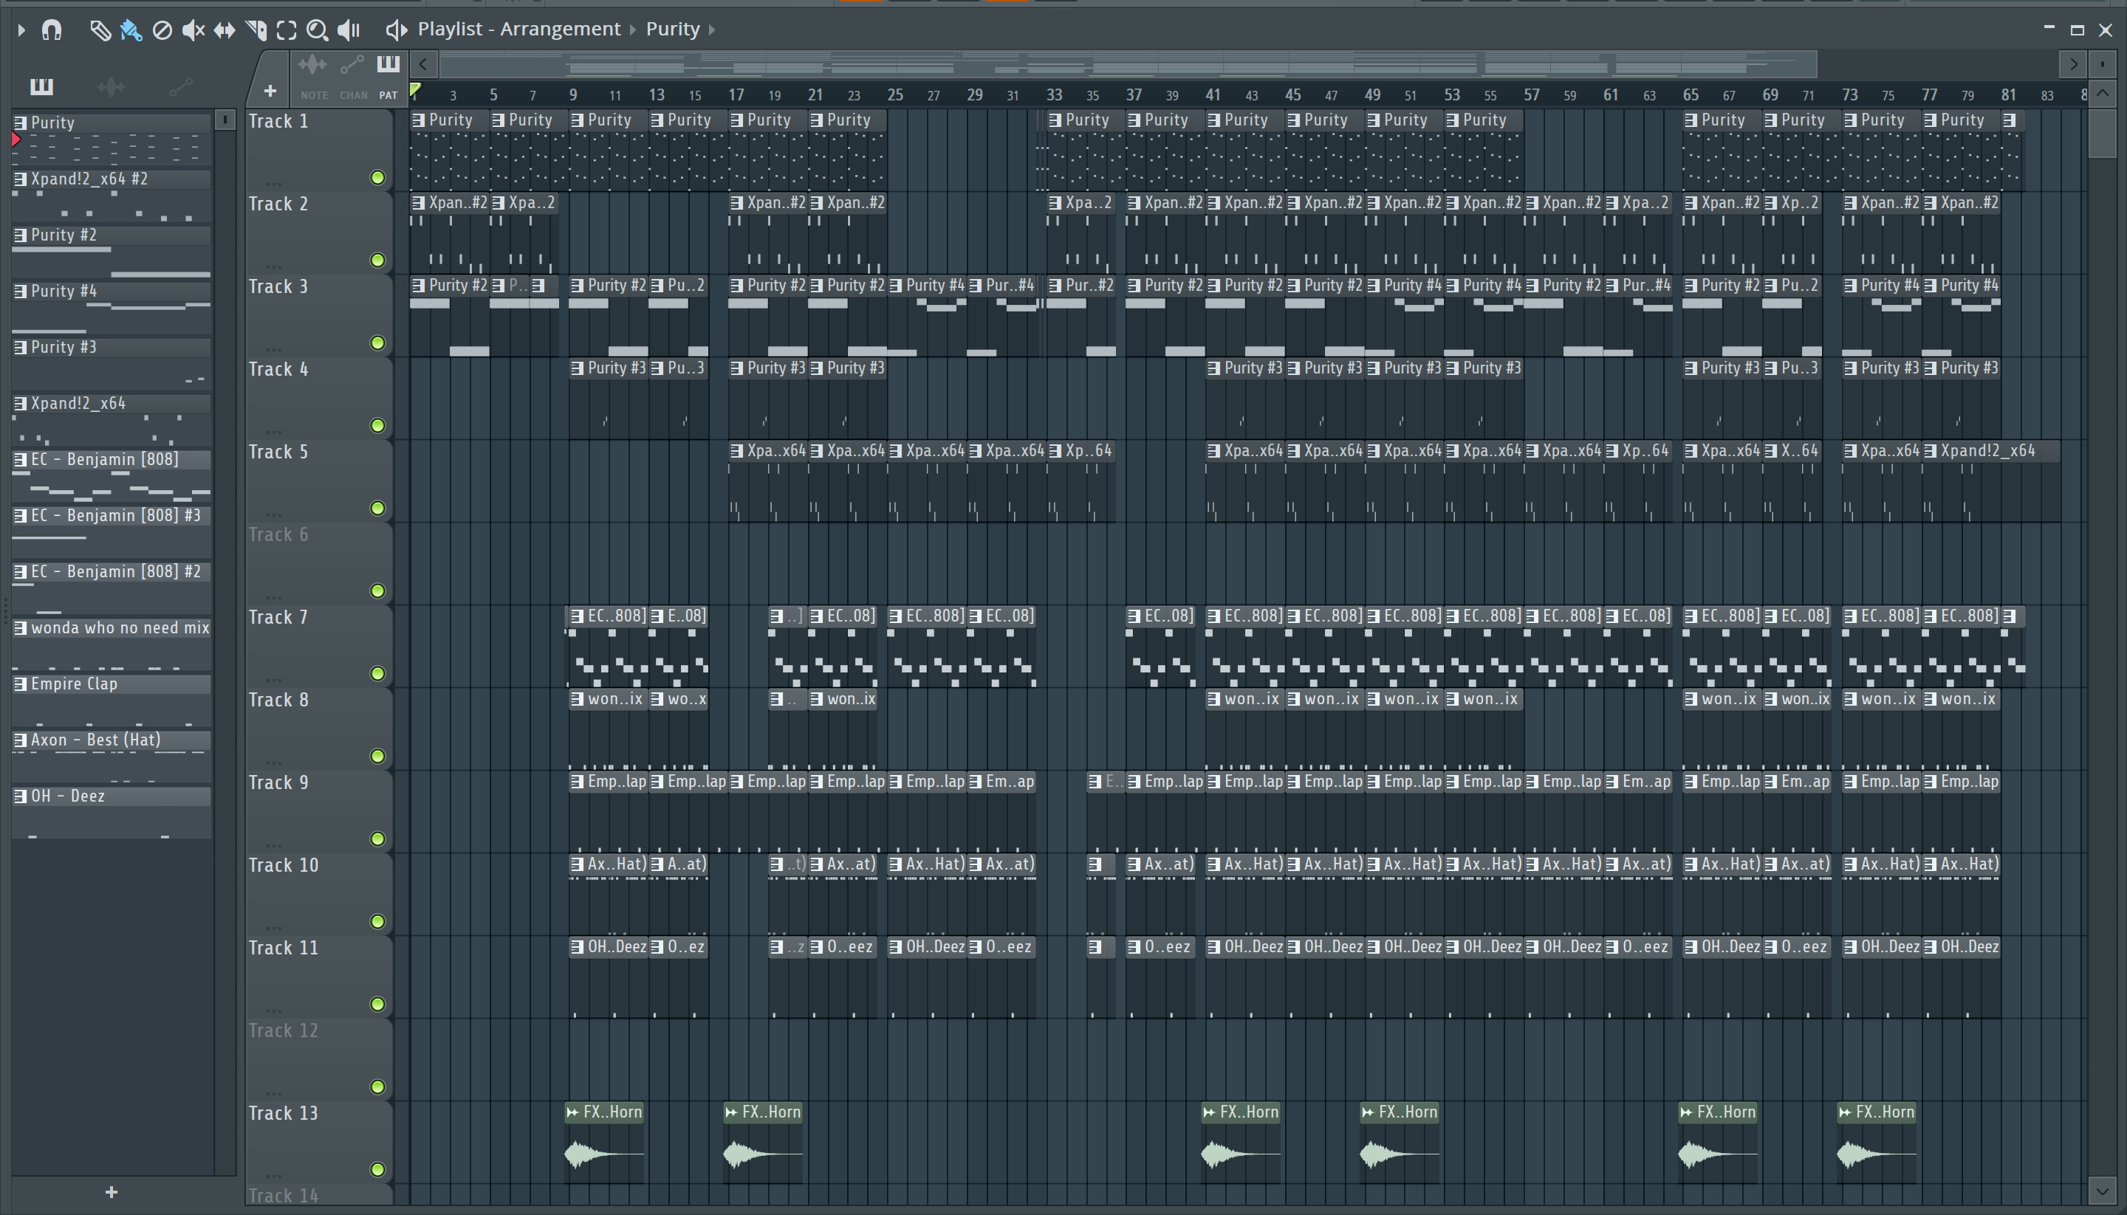Mute Track 10 with its green LED
This screenshot has height=1215, width=2127.
(x=377, y=920)
